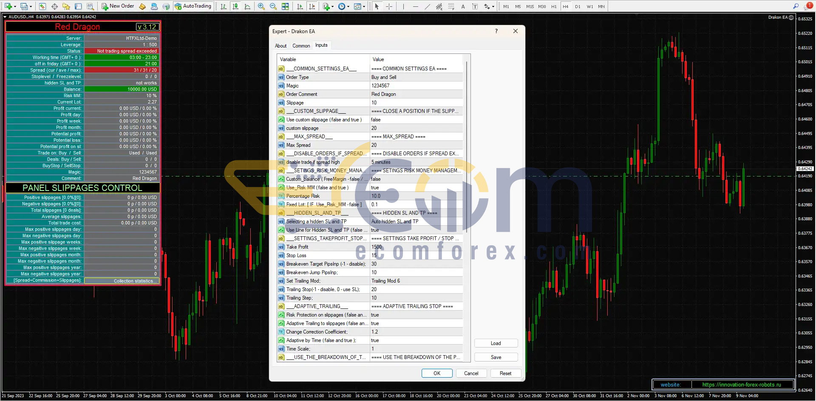Viewport: 816px width, 401px height.
Task: Open 'Auto hidden SL and TP' value selector
Action: point(416,222)
